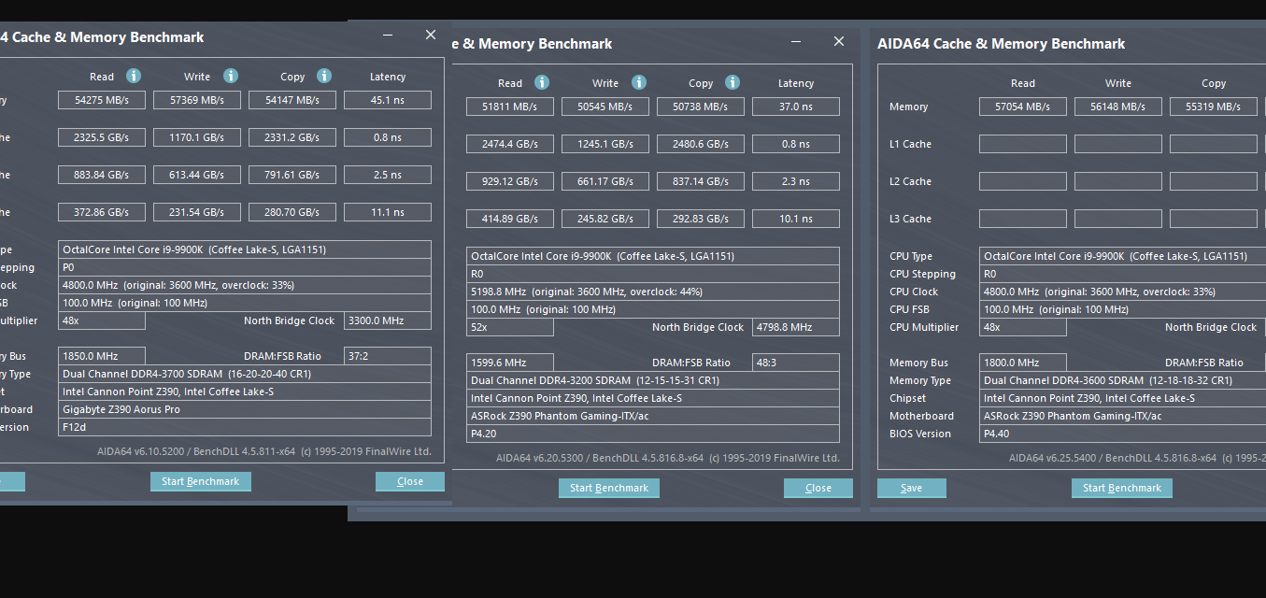1266x598 pixels.
Task: Click the Copy info icon in the middle window
Action: pyautogui.click(x=733, y=82)
